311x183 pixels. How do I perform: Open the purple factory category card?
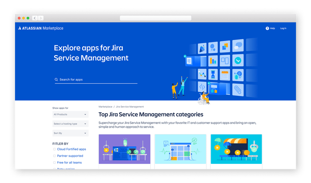coord(124,149)
